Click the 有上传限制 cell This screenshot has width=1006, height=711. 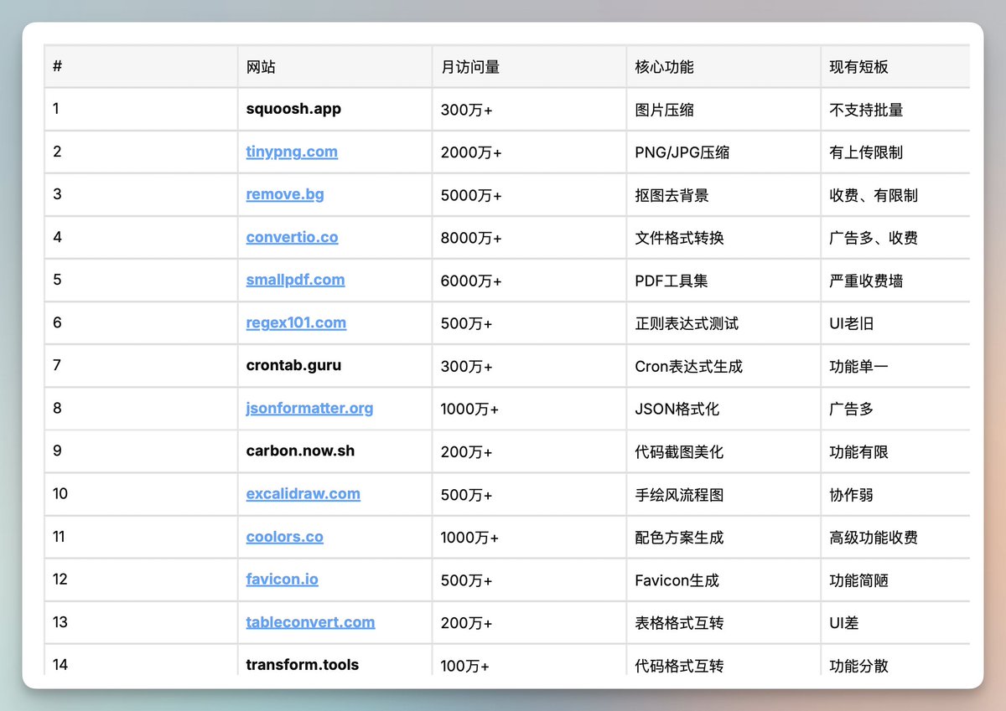pos(895,152)
